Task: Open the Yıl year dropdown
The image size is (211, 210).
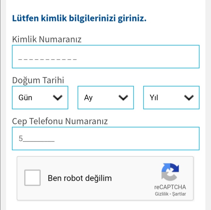Action: [171, 98]
